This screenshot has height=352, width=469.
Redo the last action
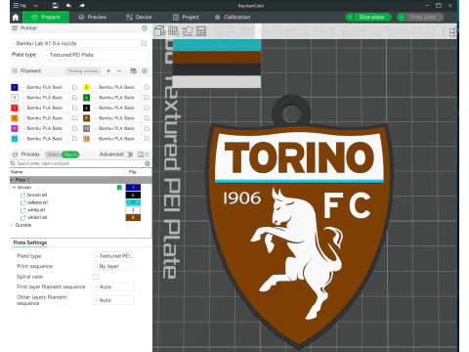tap(82, 6)
